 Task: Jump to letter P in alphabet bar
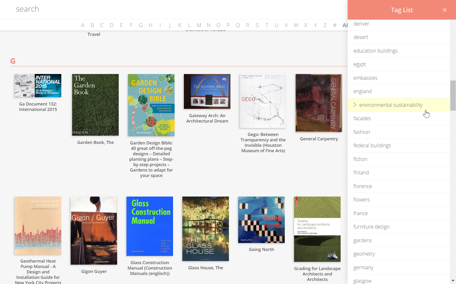[x=228, y=25]
